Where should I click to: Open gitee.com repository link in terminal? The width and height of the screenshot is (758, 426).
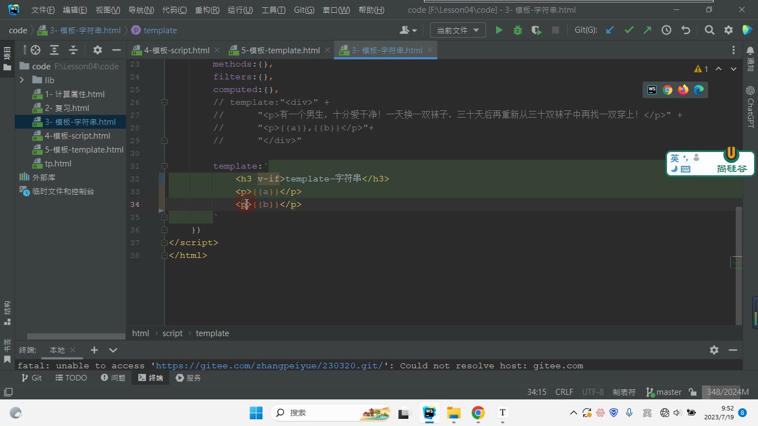tap(269, 366)
